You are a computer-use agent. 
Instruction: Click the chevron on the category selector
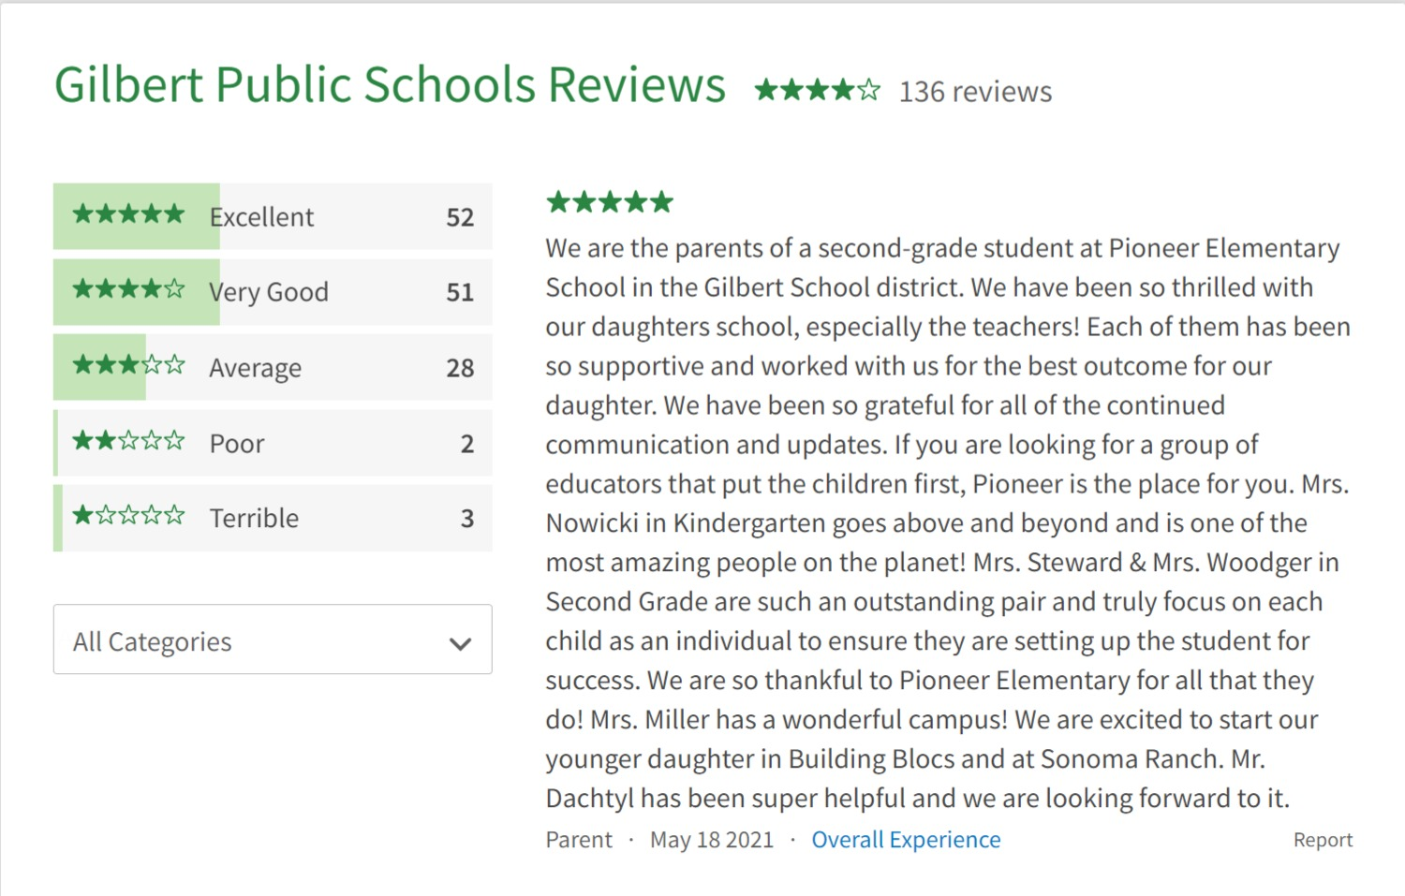(x=459, y=642)
